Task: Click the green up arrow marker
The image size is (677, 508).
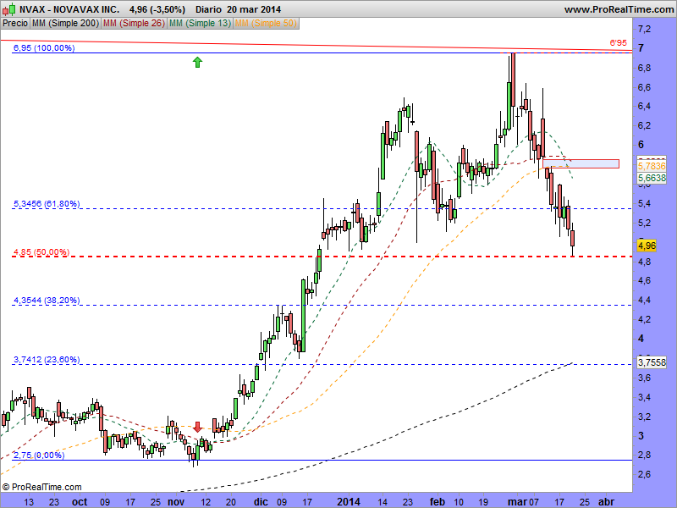Action: coord(197,63)
